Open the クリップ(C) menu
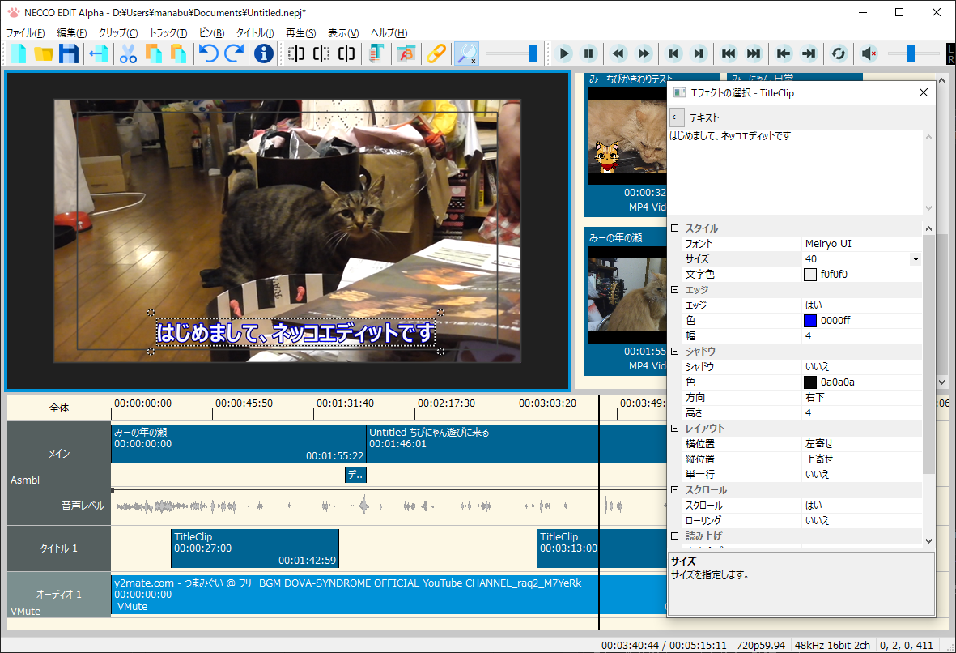Viewport: 956px width, 653px height. [118, 33]
